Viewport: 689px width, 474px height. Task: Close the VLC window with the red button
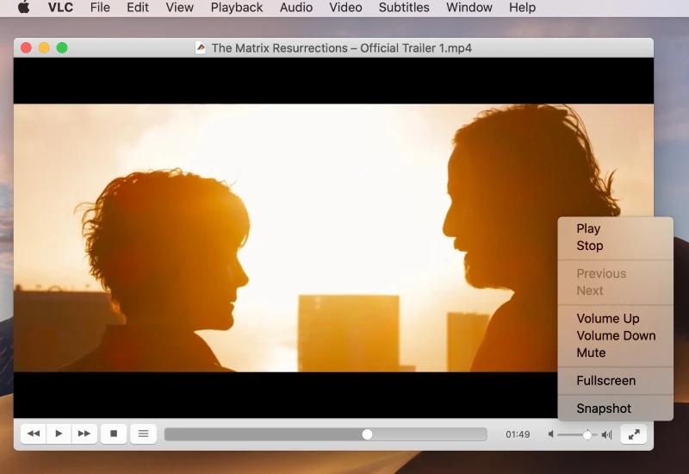(x=26, y=48)
